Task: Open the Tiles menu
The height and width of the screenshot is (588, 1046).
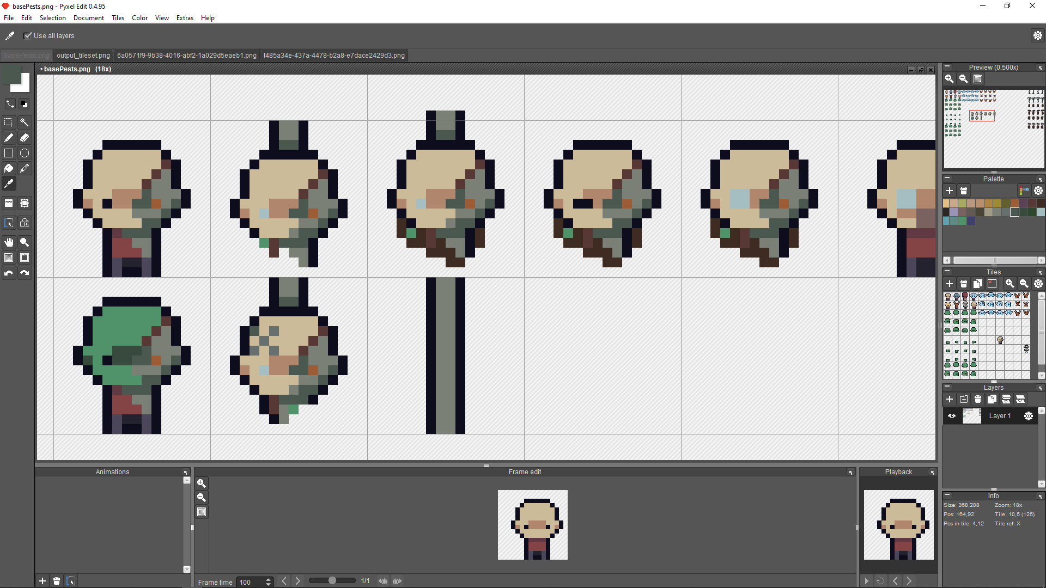Action: (x=118, y=18)
